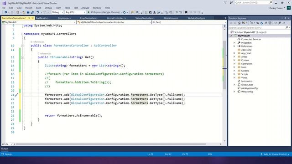Click the Solution Explorer search magnifier icon
Viewport: 292px width, 164px height.
click(x=287, y=27)
